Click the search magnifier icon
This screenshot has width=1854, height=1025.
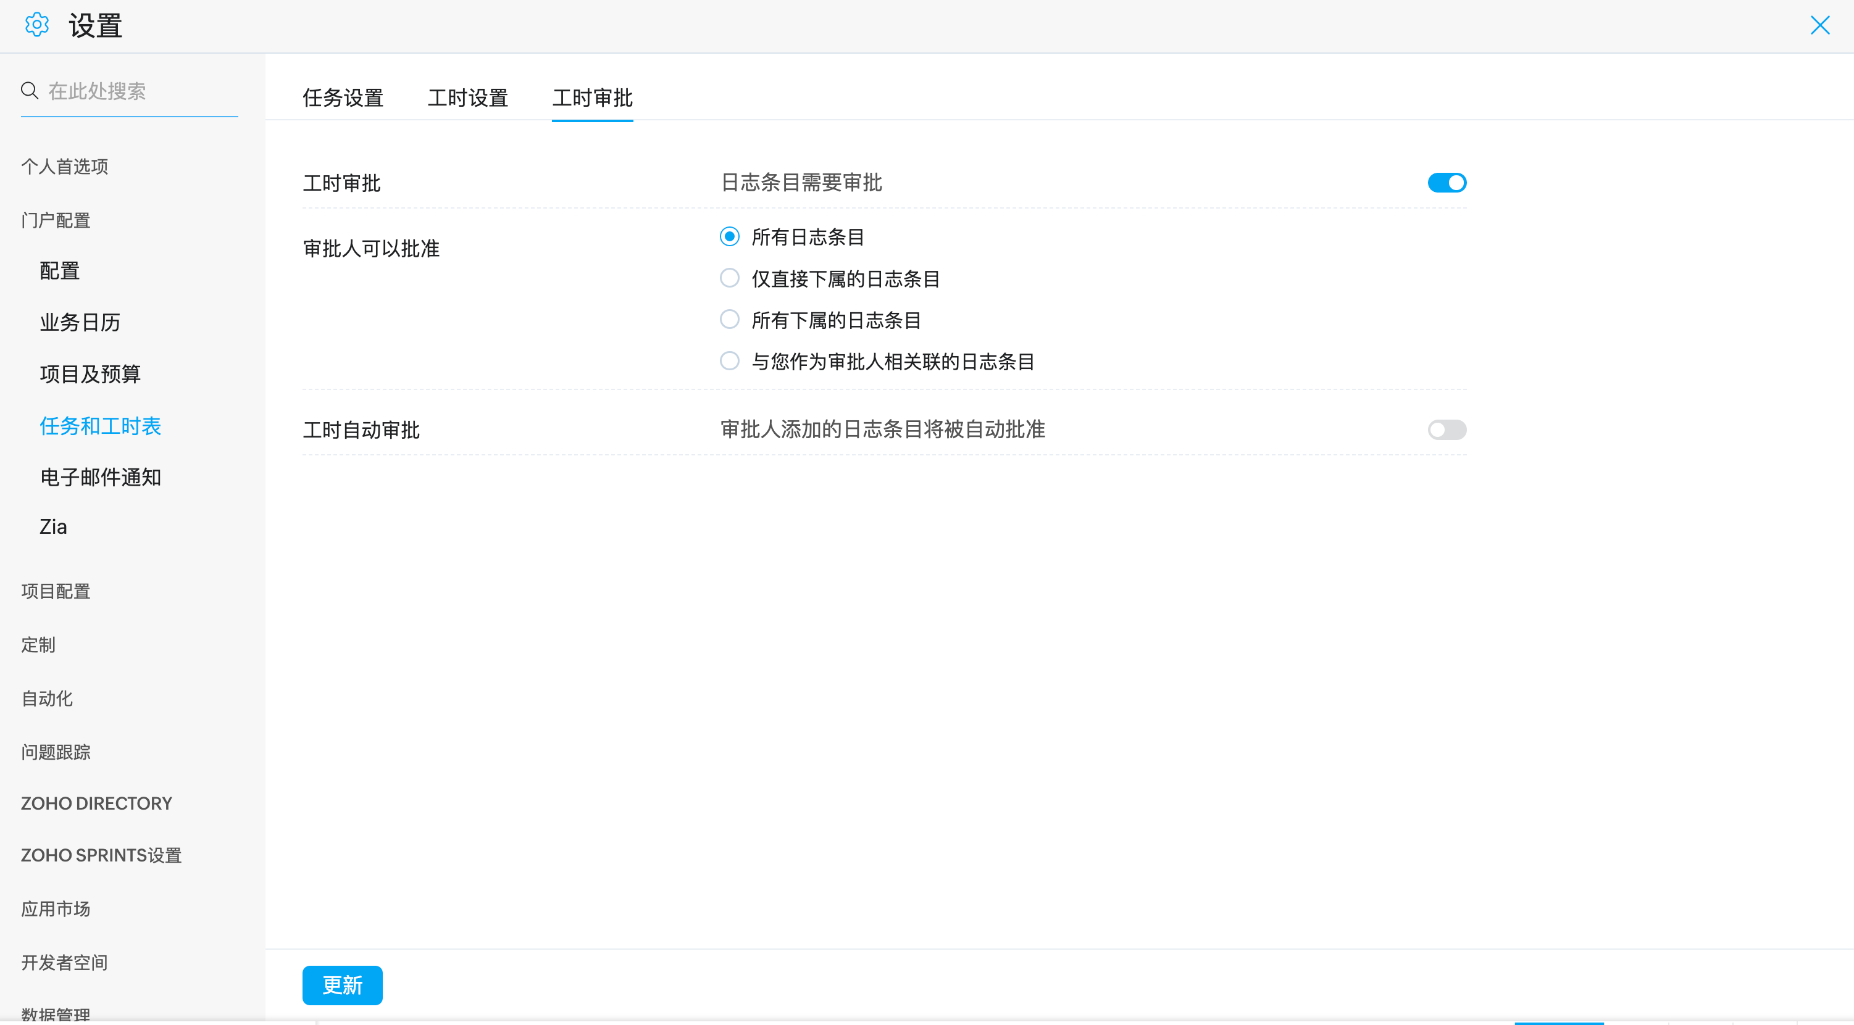pyautogui.click(x=30, y=91)
